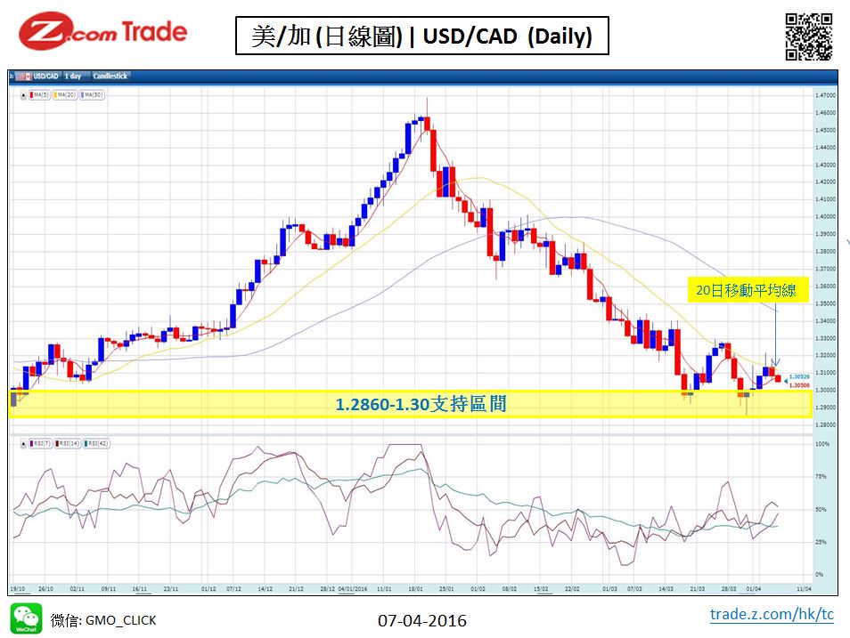Click the 04/01/2016 date axis label
Viewport: 850px width, 638px height.
pyautogui.click(x=353, y=588)
